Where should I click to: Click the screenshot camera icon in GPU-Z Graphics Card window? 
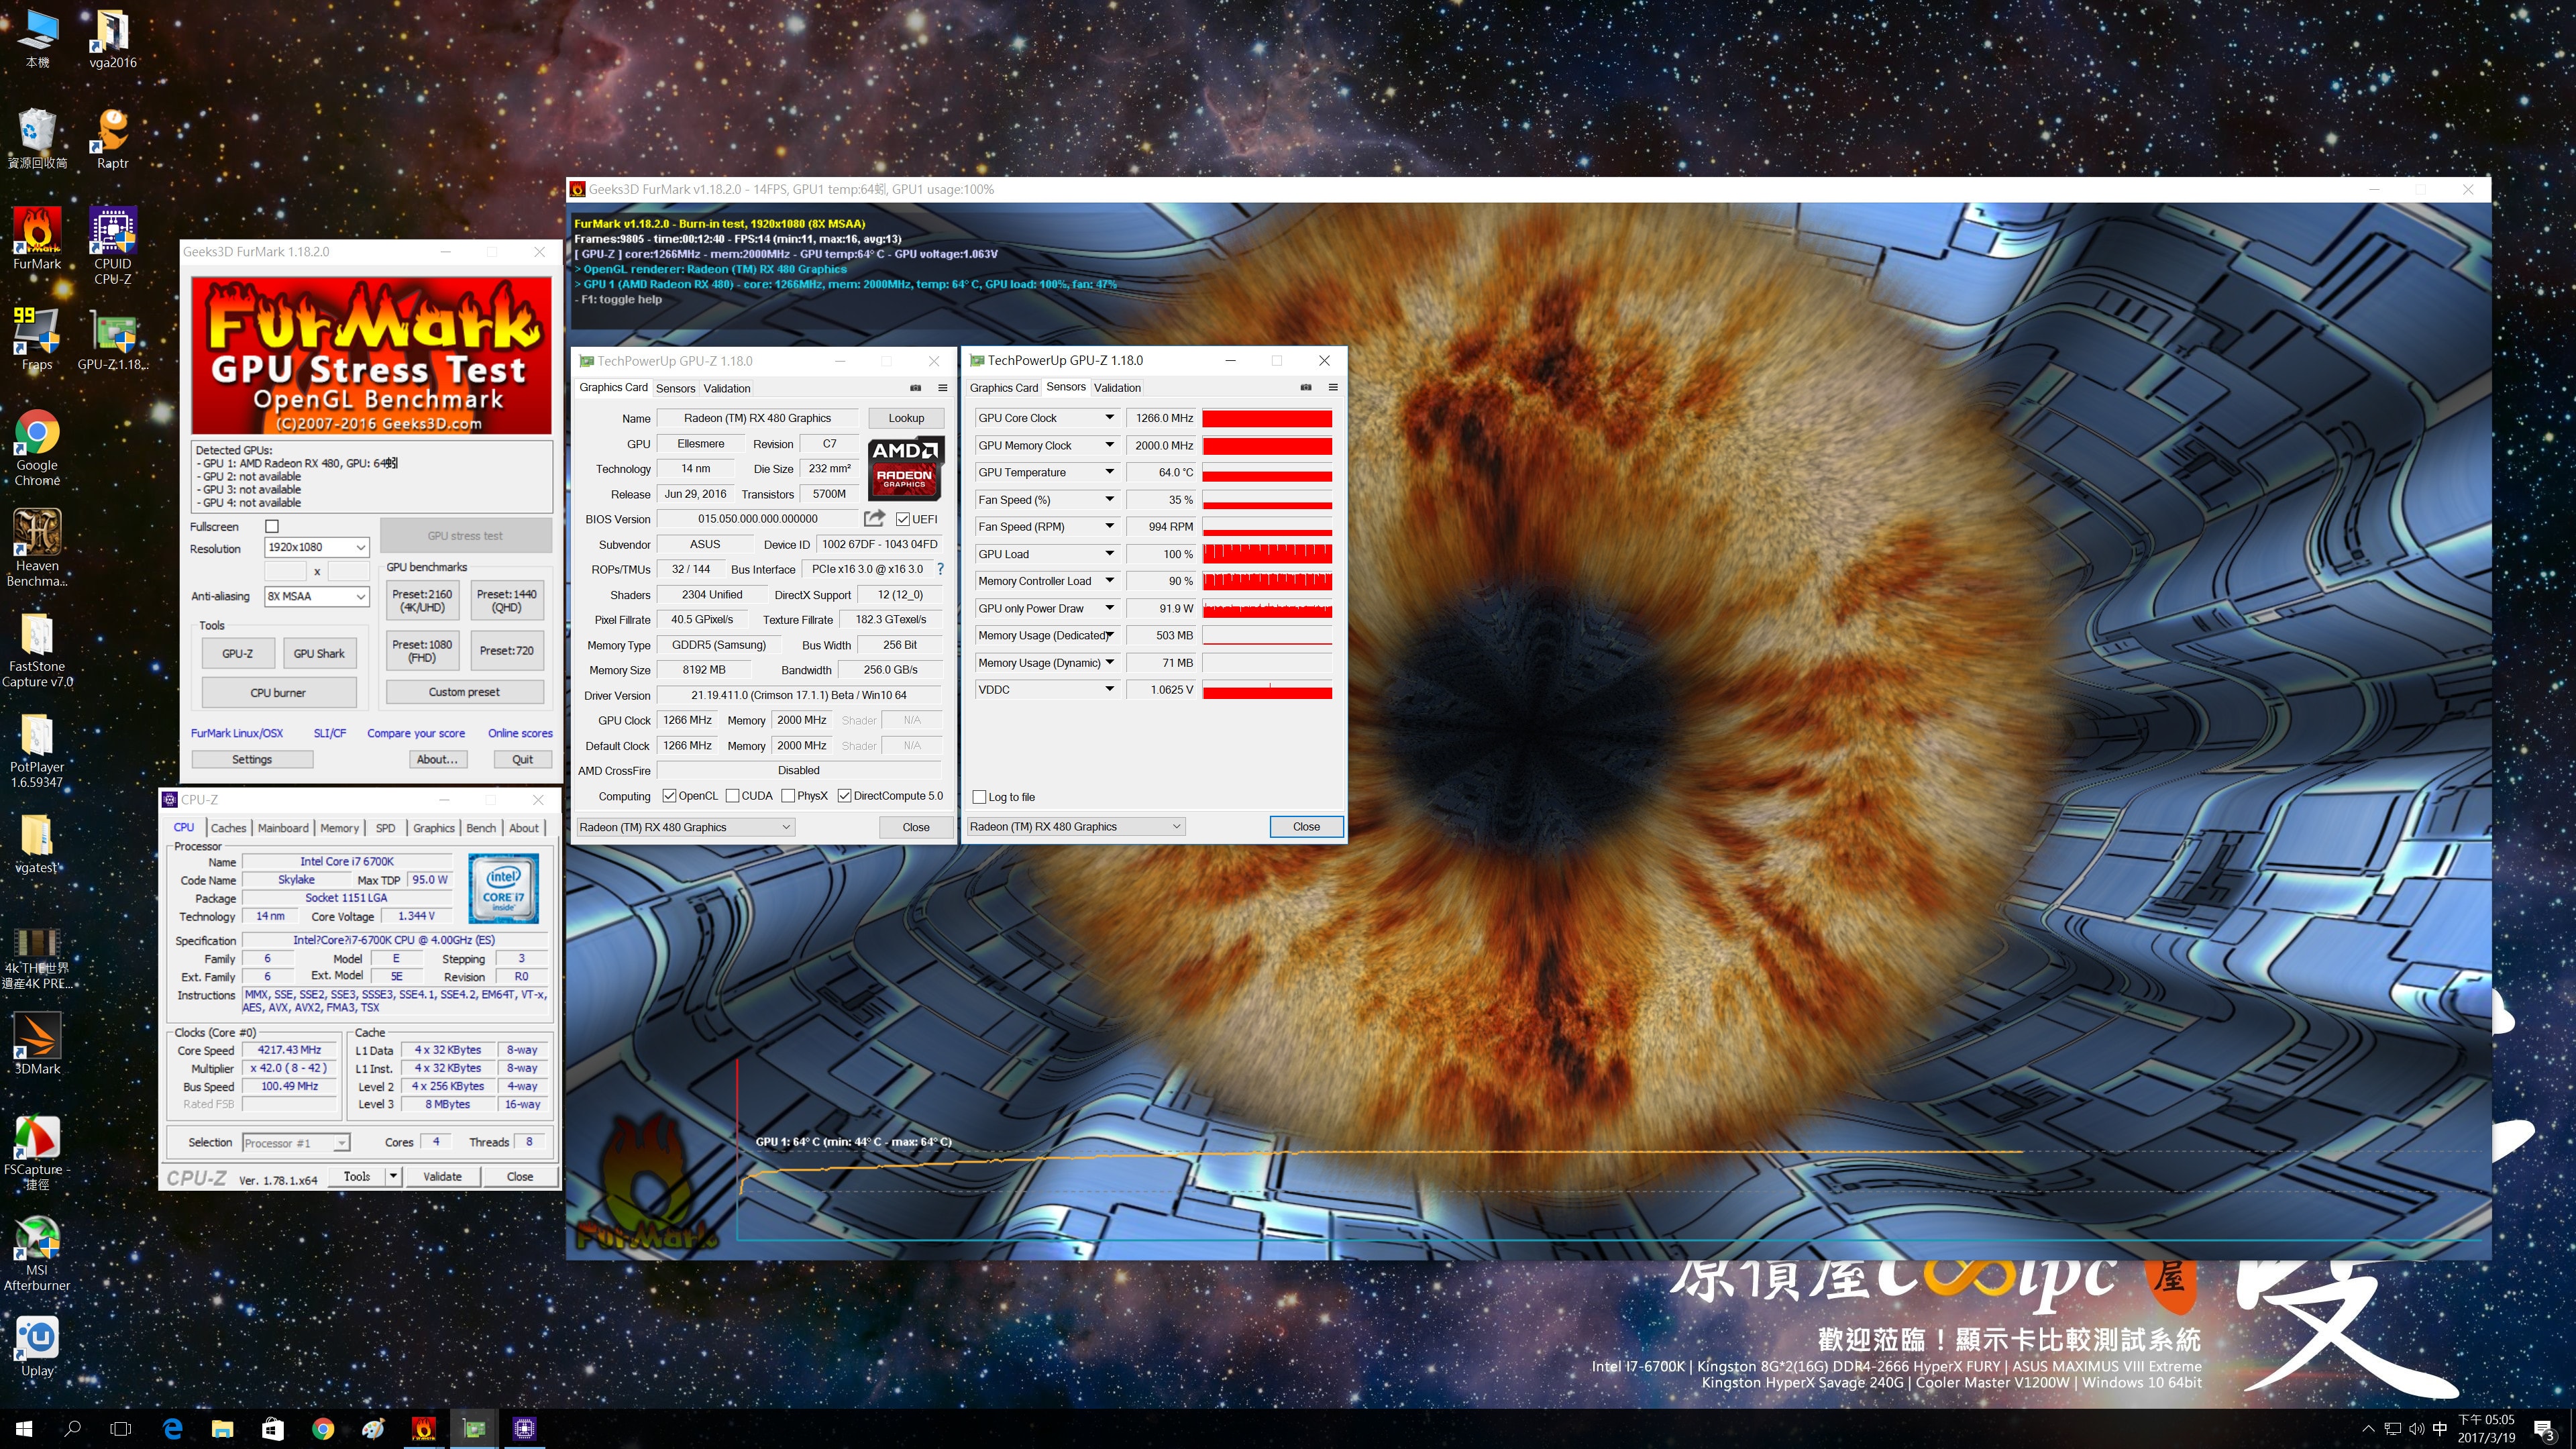[915, 388]
